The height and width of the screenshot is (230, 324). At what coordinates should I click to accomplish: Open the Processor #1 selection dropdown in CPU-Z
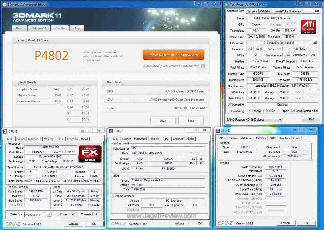38,215
